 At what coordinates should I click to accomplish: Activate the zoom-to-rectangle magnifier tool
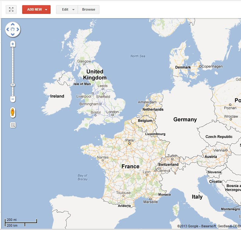(x=13, y=125)
